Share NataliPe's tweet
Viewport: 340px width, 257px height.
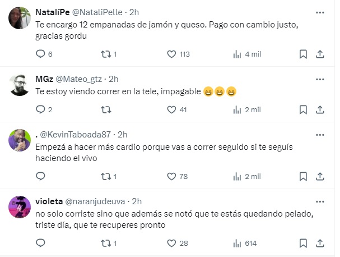point(320,54)
